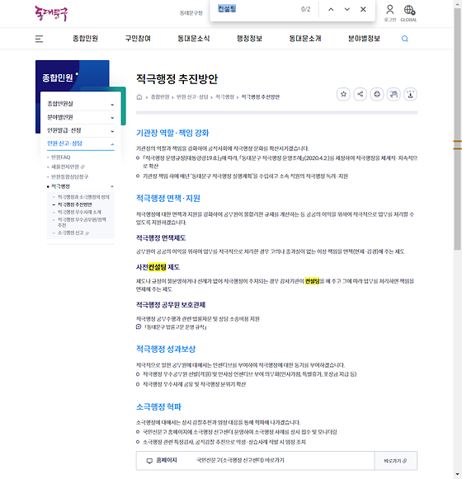Open 민원통합상담창구 sidebar link

tap(69, 176)
